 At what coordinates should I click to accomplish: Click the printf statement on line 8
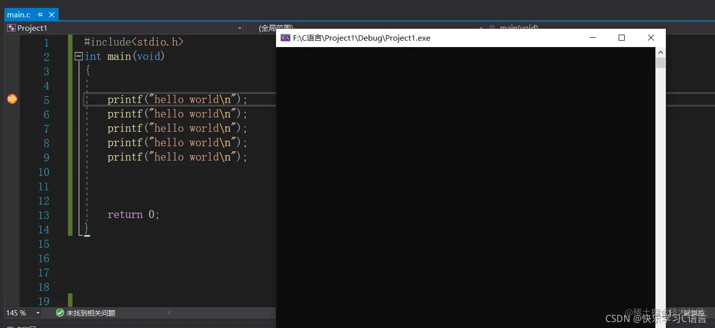[x=177, y=143]
